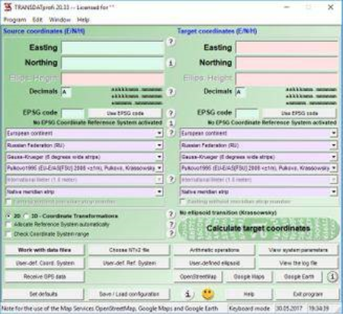Open the Help menu
The width and height of the screenshot is (343, 314).
(83, 20)
